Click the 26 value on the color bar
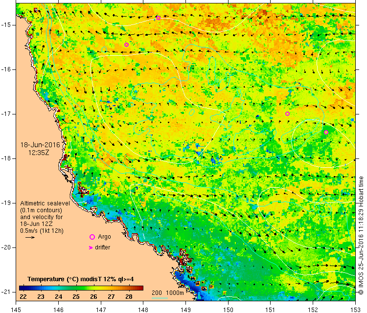This screenshot has width=367, height=313. [93, 297]
